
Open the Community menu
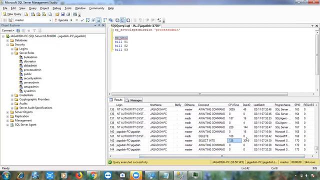pyautogui.click(x=96, y=8)
